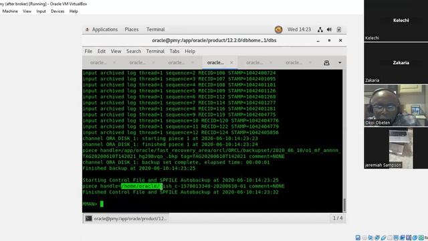This screenshot has height=241, width=428.
Task: Open the terminal Search menu
Action: pyautogui.click(x=134, y=51)
